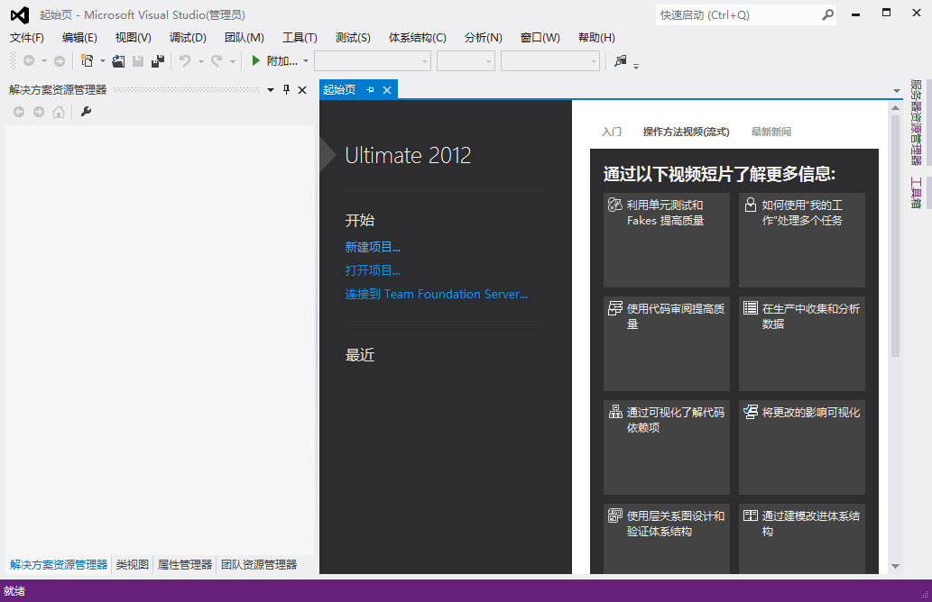Image resolution: width=932 pixels, height=602 pixels.
Task: Click the 快速启动 search input field
Action: coord(737,14)
